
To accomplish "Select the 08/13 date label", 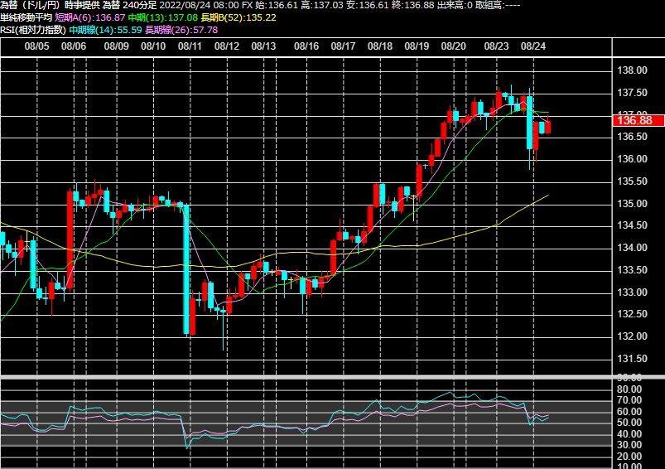I will (x=263, y=46).
